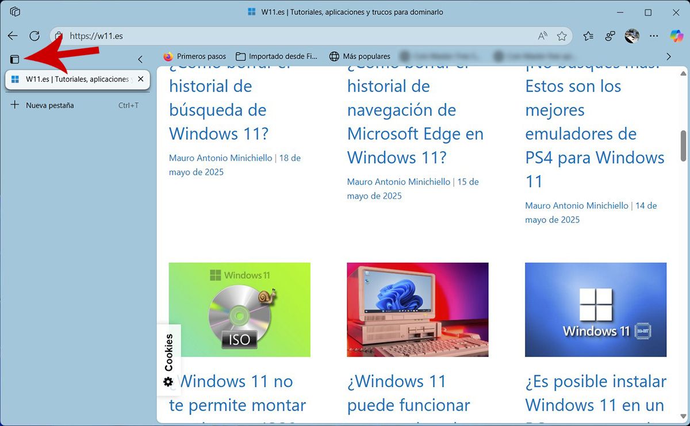Click the Firefox icon of Primeros pasos
The image size is (690, 426).
pos(168,56)
